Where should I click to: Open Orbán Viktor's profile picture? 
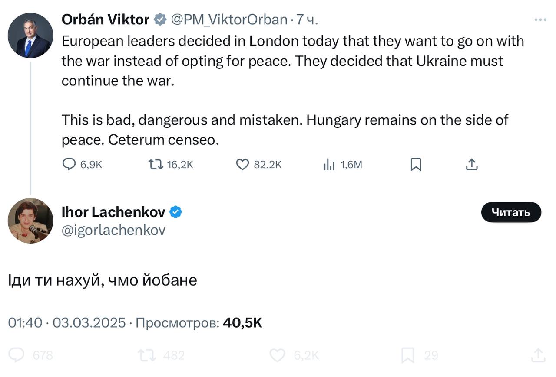[30, 36]
